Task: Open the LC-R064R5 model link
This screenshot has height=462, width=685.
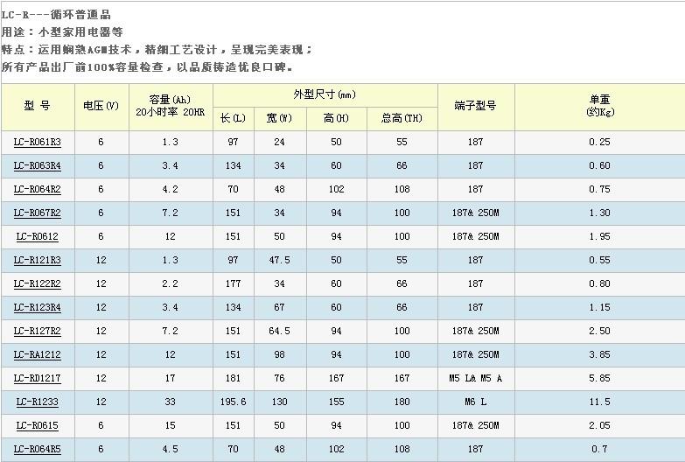Action: (x=37, y=449)
